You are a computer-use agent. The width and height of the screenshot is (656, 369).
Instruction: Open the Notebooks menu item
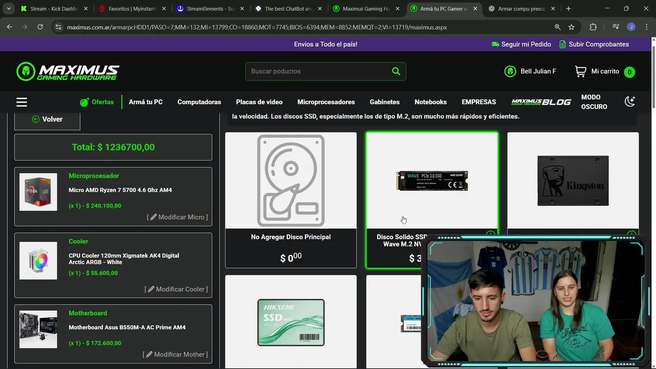click(x=430, y=102)
